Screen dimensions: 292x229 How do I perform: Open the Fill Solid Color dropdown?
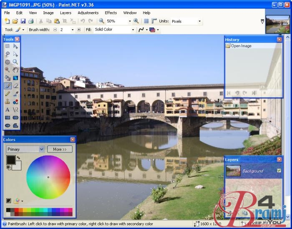coord(133,30)
